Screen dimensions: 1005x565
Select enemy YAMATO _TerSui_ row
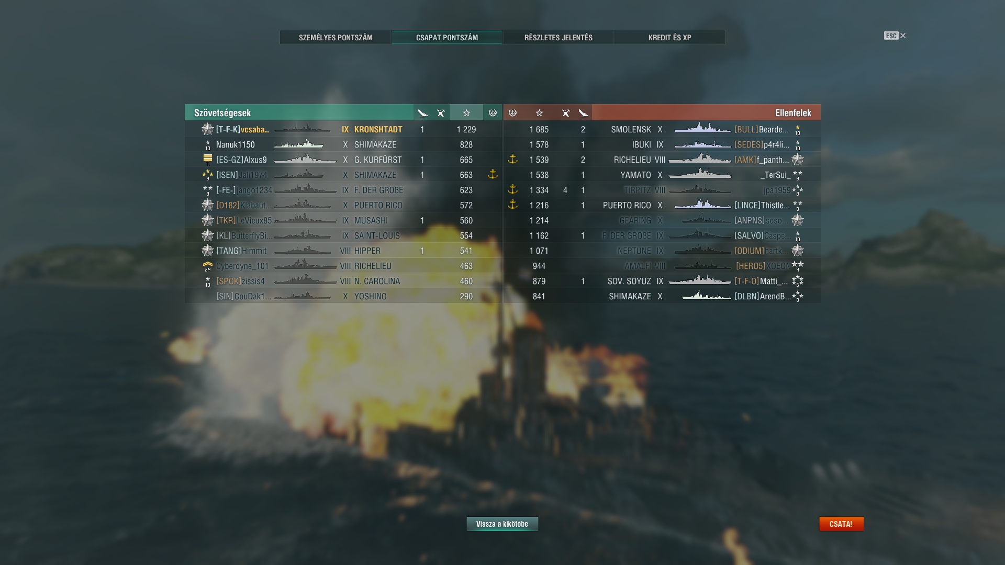coord(662,175)
